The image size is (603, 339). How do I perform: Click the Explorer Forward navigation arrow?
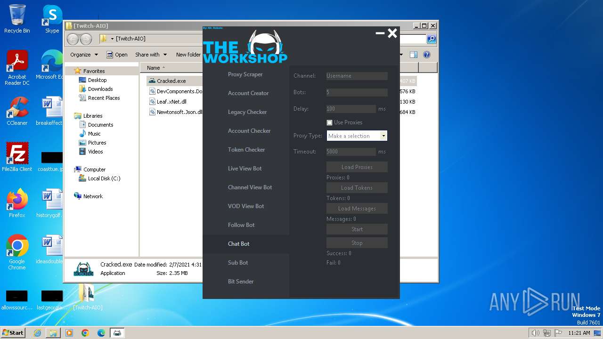[86, 39]
